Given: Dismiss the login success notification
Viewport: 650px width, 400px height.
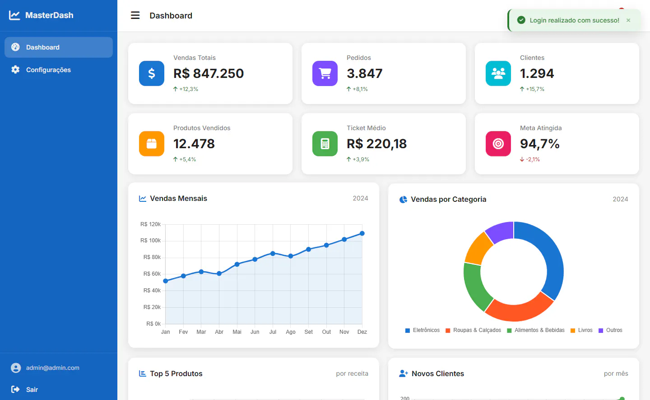Looking at the screenshot, I should pyautogui.click(x=628, y=20).
